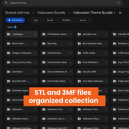Open the Cross_Lances_Hallo folder
129x129 pixels.
point(22,62)
